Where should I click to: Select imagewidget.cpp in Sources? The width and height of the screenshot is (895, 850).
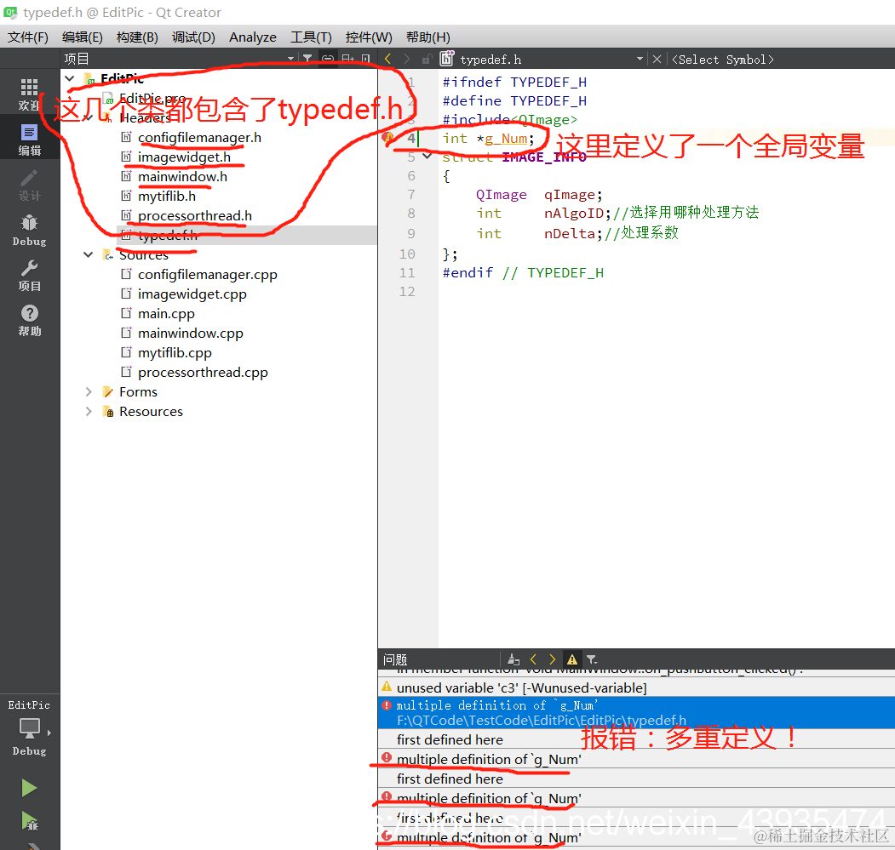coord(192,294)
